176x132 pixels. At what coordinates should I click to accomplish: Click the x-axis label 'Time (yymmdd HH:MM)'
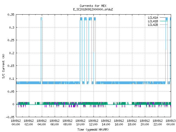93,130
